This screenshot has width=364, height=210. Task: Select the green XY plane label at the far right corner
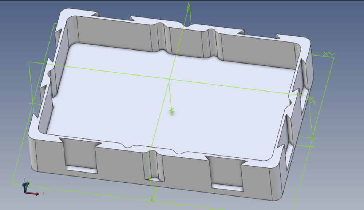pos(329,55)
